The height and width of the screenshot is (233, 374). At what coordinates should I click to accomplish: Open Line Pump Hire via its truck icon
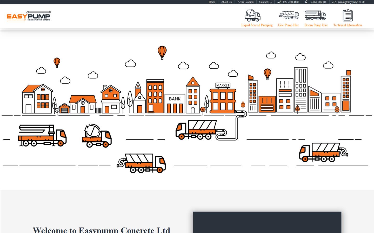tap(289, 15)
